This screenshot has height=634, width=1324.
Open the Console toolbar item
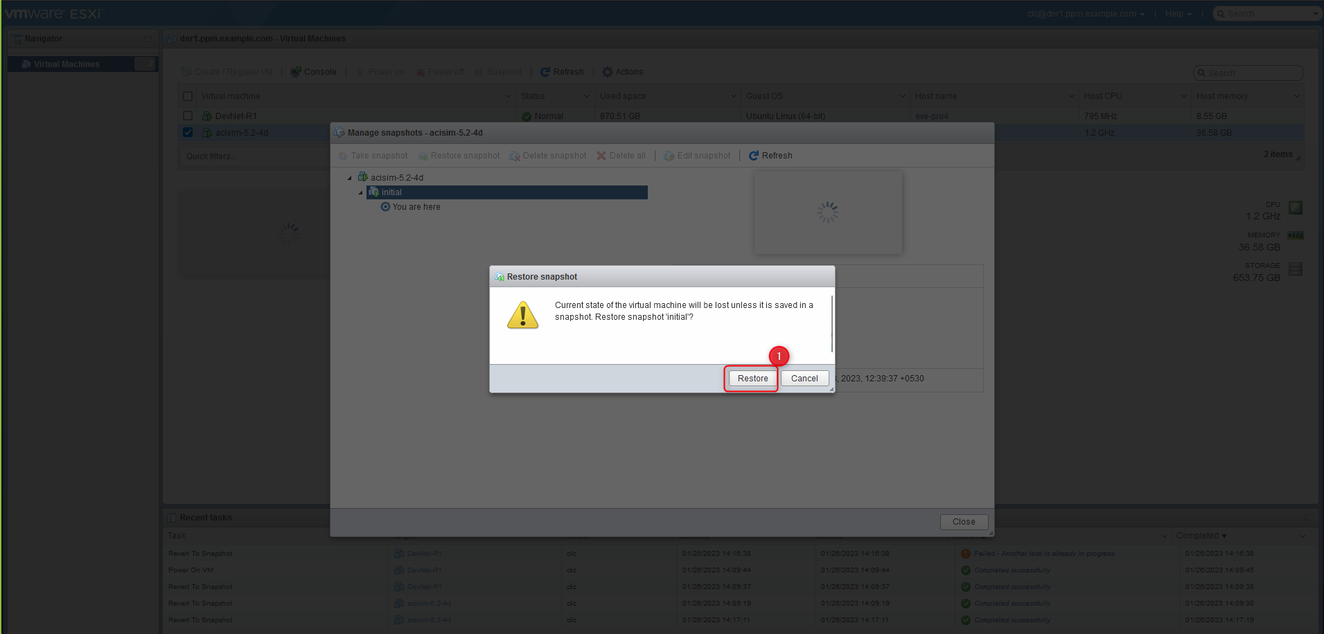point(313,72)
